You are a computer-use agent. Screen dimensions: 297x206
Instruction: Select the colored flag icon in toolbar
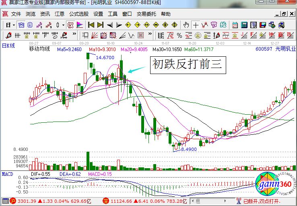point(79,25)
